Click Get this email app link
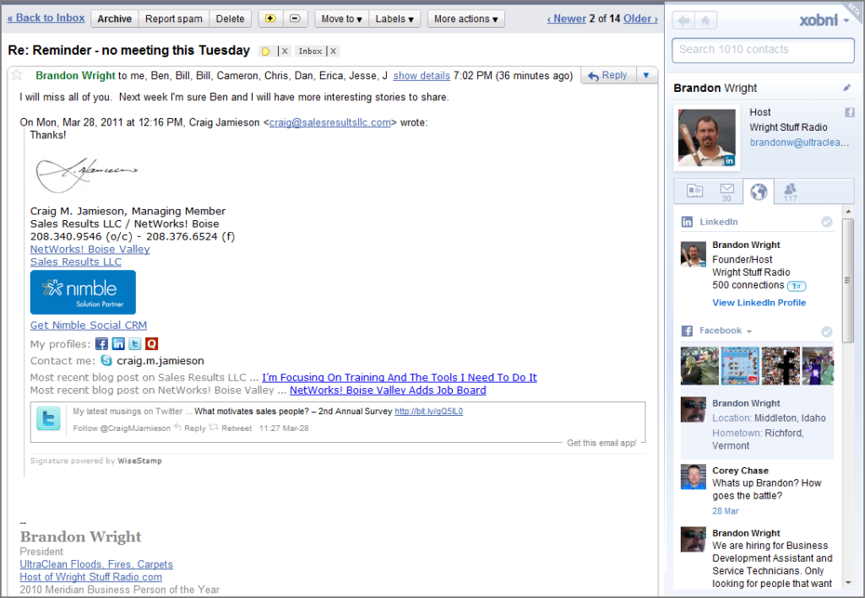Viewport: 865px width, 598px height. click(601, 443)
